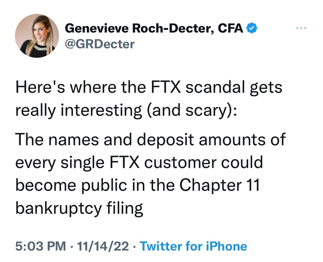Click the Twitter for iPhone source link

pyautogui.click(x=193, y=246)
